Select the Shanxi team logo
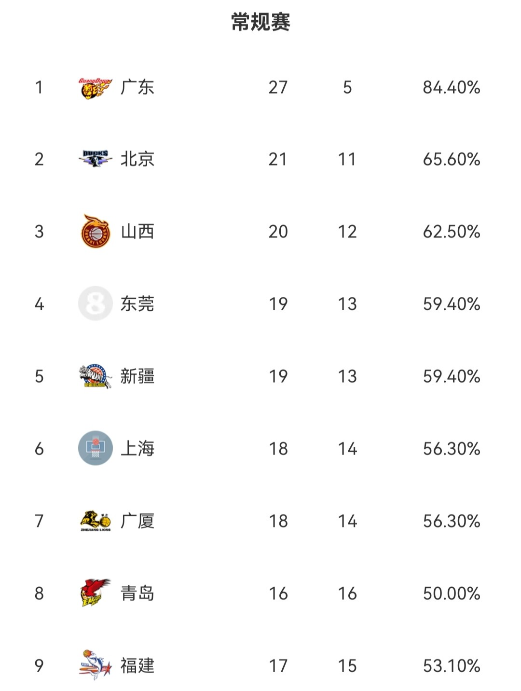This screenshot has width=521, height=691. tap(95, 231)
